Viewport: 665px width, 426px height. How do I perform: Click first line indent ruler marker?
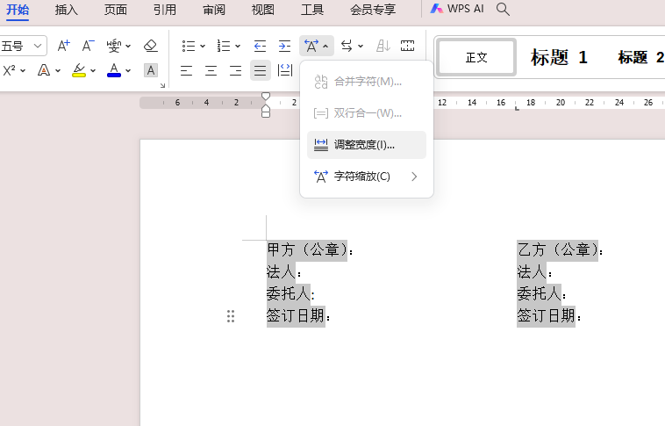[x=266, y=97]
